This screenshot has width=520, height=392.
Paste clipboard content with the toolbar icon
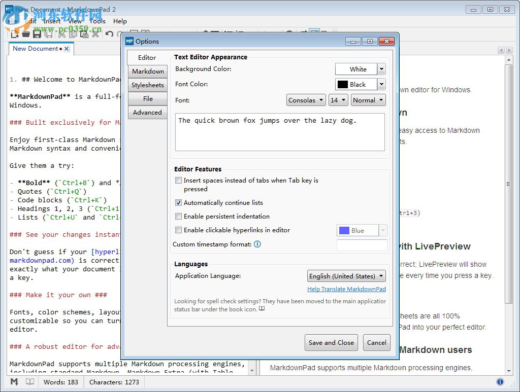coord(85,34)
